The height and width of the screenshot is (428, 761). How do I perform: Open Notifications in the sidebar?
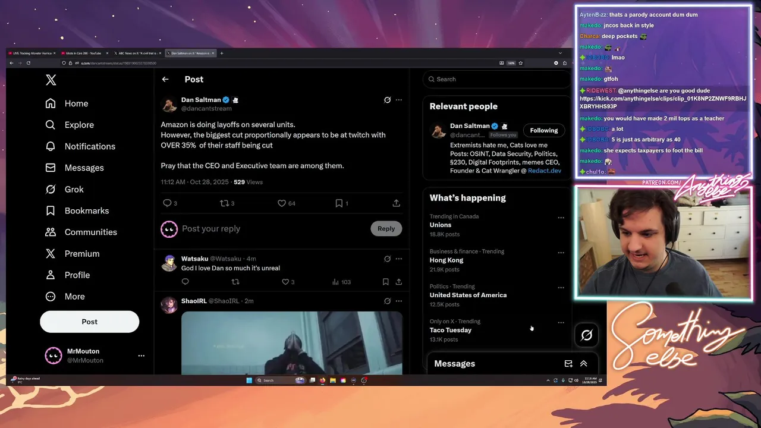pos(81,146)
